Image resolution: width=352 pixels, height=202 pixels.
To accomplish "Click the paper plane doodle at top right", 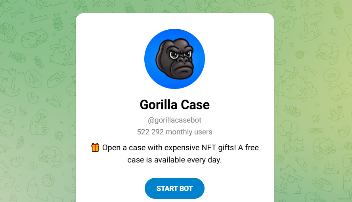I will 286,24.
